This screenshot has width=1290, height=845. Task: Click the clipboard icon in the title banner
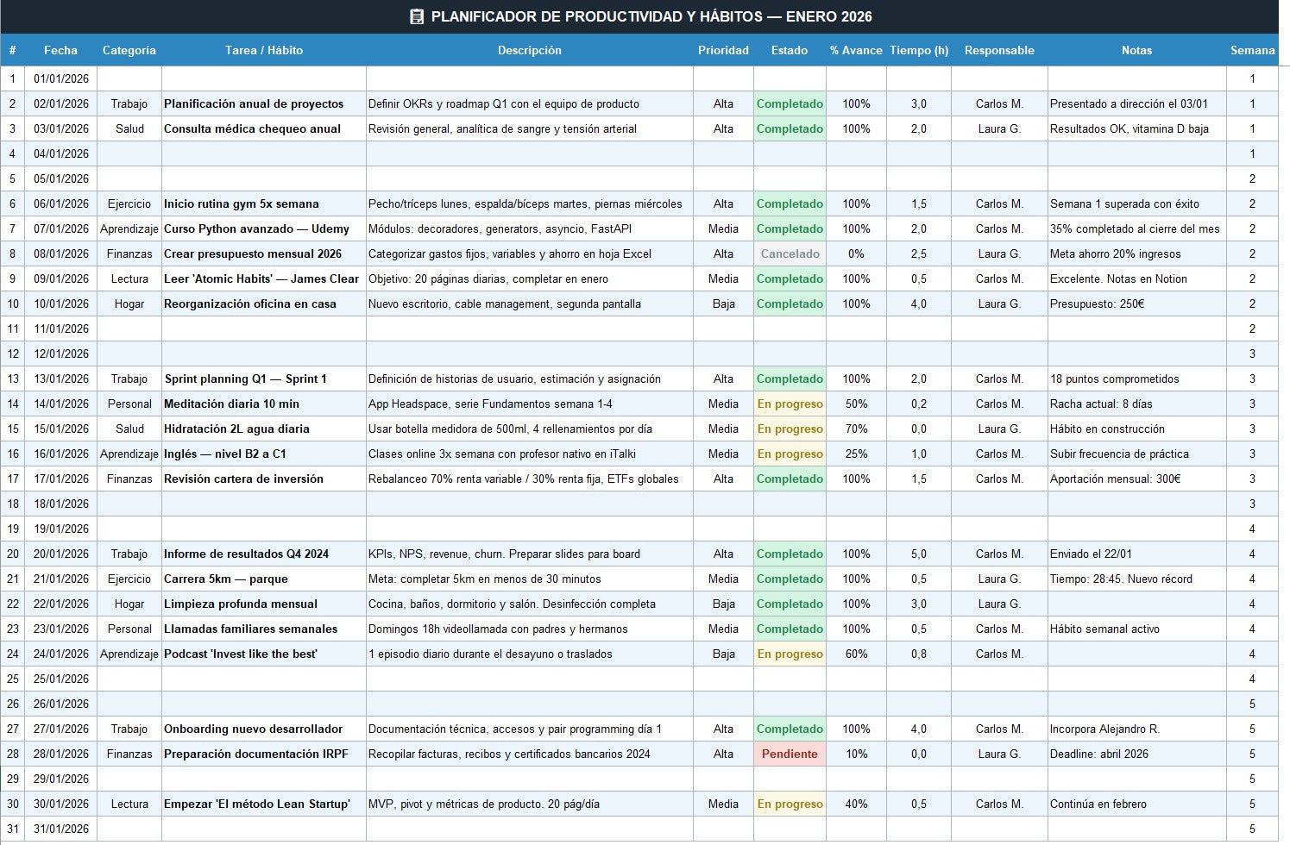click(417, 16)
